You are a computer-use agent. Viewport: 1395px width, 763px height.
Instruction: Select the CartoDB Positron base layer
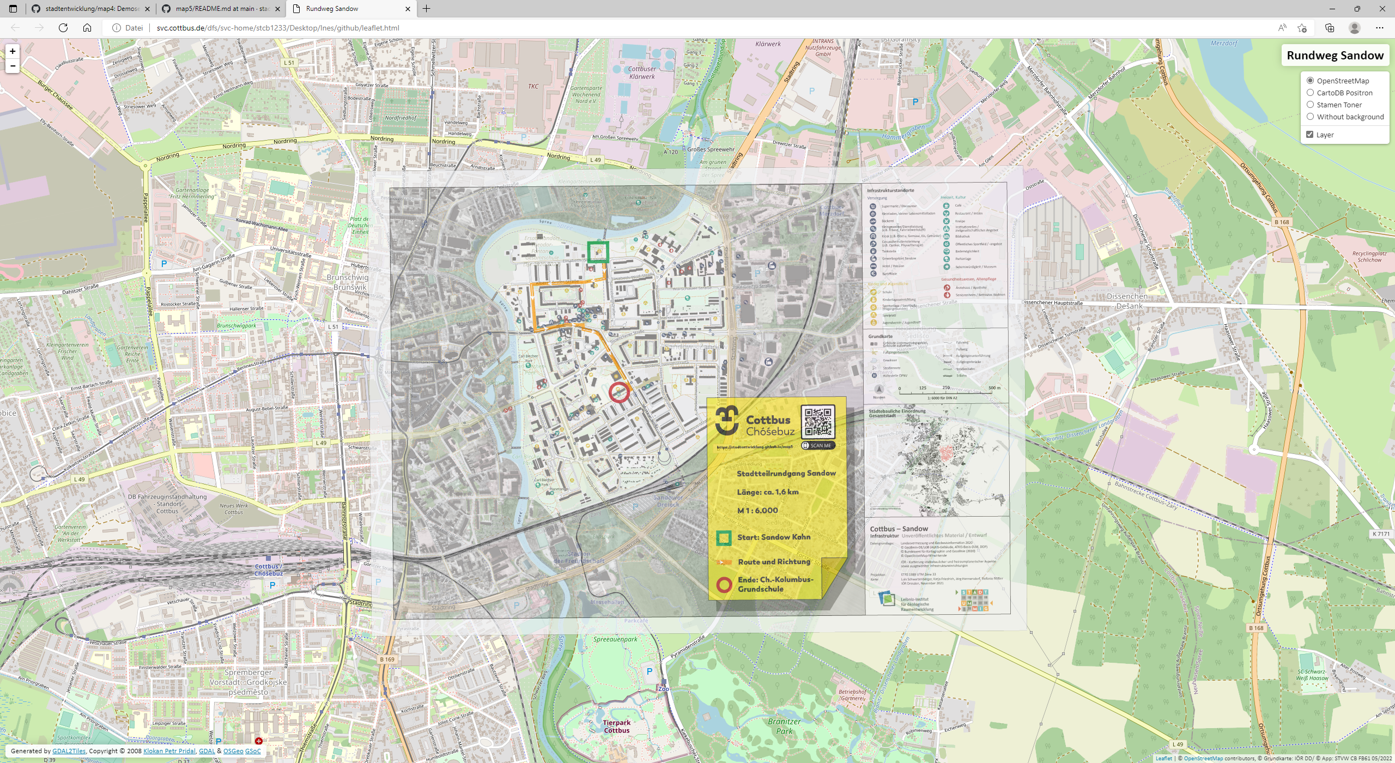tap(1310, 93)
